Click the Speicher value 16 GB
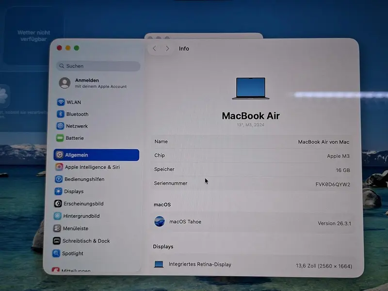This screenshot has height=291, width=388. tap(343, 170)
